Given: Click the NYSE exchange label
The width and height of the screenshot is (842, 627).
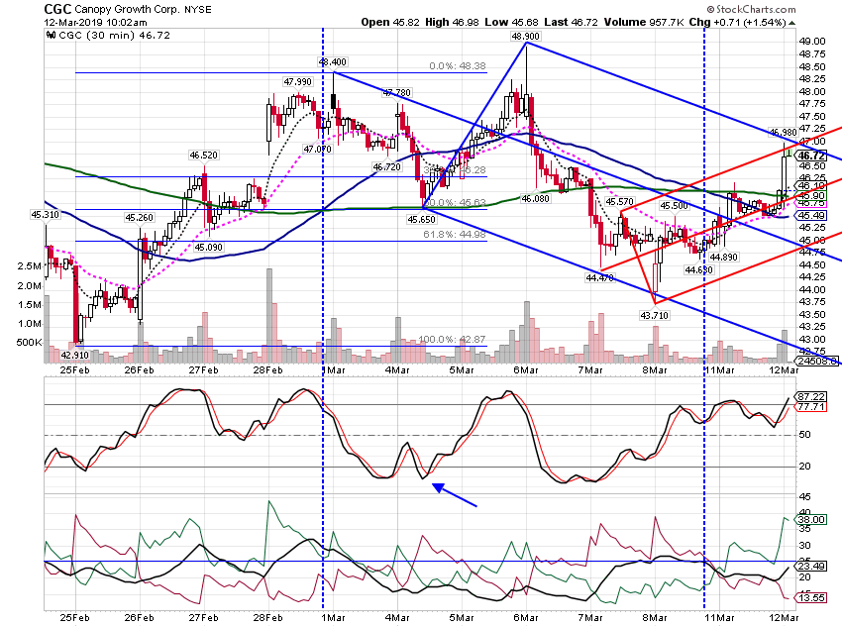Looking at the screenshot, I should [x=198, y=10].
